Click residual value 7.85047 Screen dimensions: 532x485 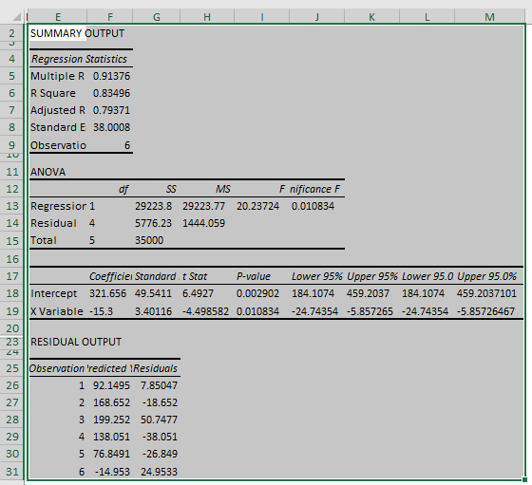[x=160, y=385]
